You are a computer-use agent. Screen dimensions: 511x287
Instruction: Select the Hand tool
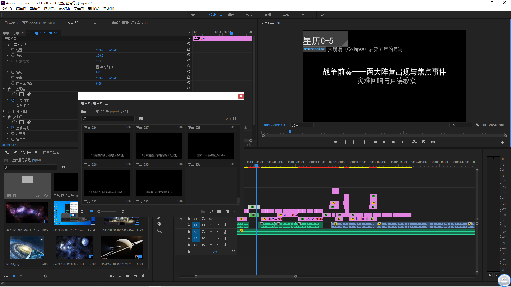159,224
